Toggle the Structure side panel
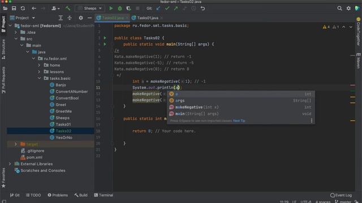Viewport: 362px width, 203px height. [3, 49]
